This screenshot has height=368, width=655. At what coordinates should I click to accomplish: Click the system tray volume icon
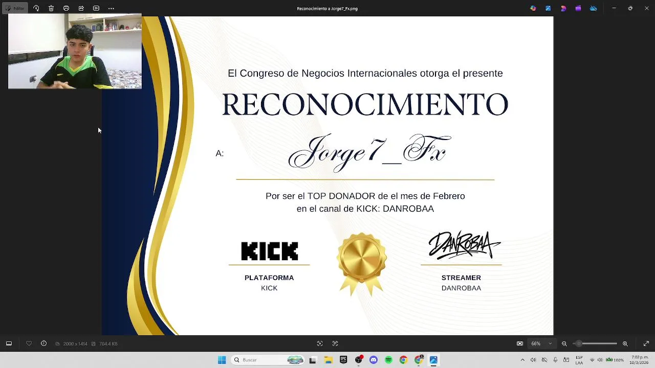pyautogui.click(x=533, y=360)
